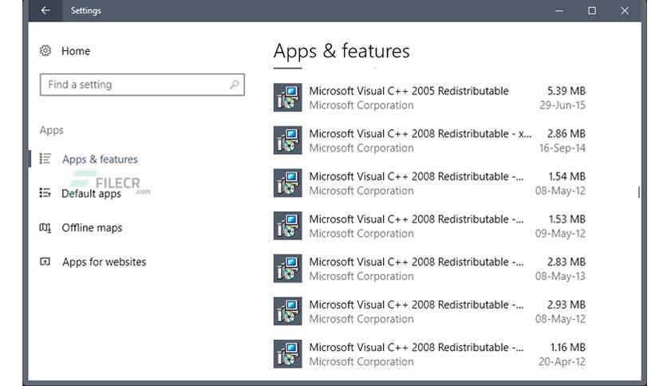The image size is (667, 386).
Task: Click installer icon of the 2.93 MB entry
Action: click(287, 311)
